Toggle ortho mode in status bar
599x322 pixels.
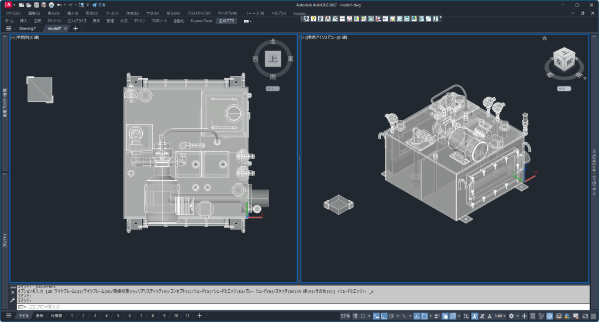pos(384,316)
